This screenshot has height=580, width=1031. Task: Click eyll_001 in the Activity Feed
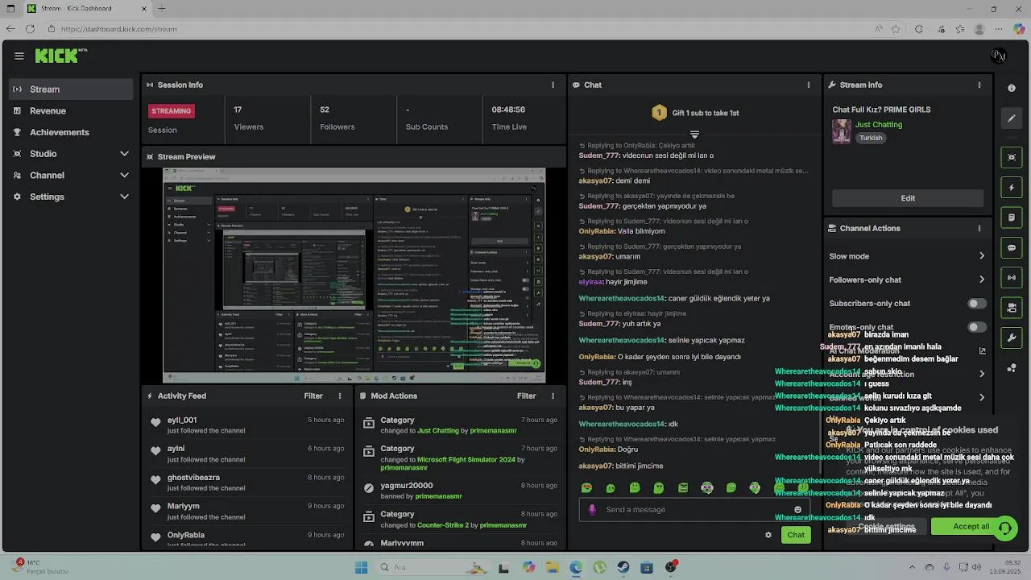coord(182,420)
